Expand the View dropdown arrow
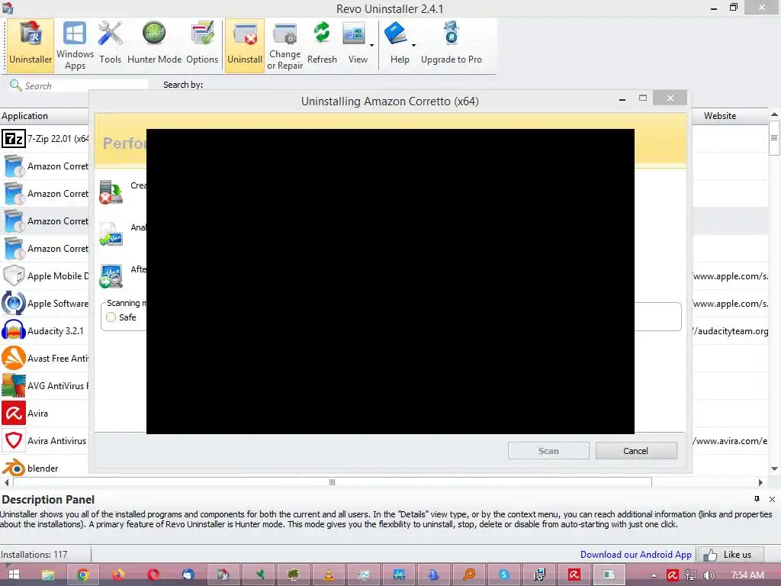 coord(371,45)
